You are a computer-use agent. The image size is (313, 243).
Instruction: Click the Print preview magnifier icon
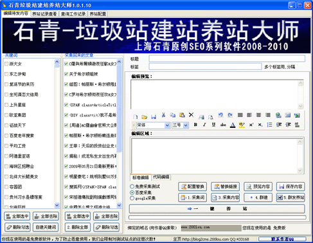211,117
